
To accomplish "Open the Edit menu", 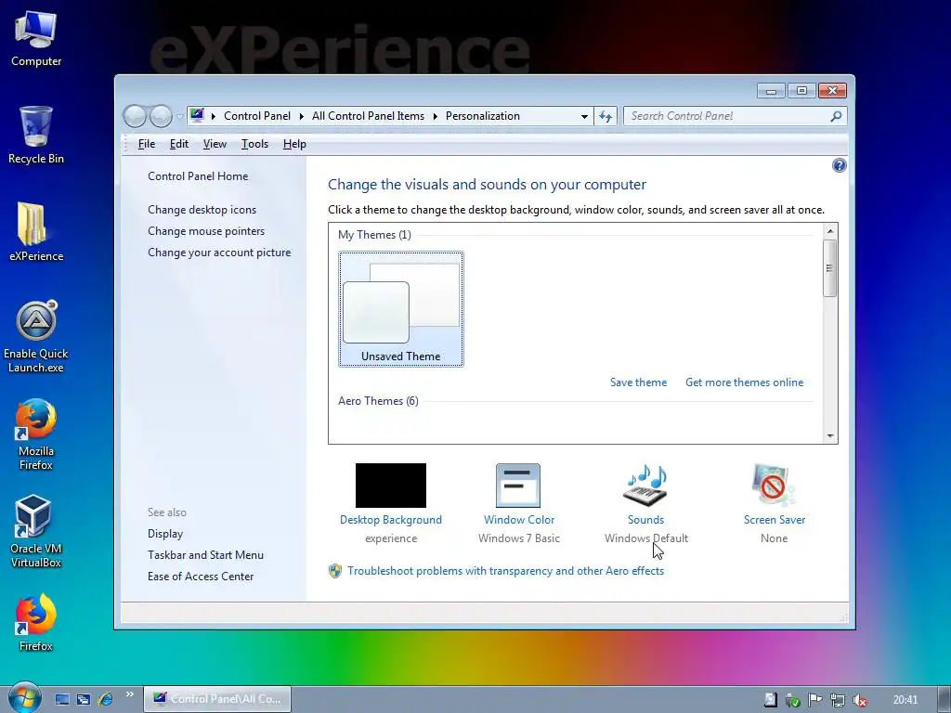I will click(x=179, y=144).
